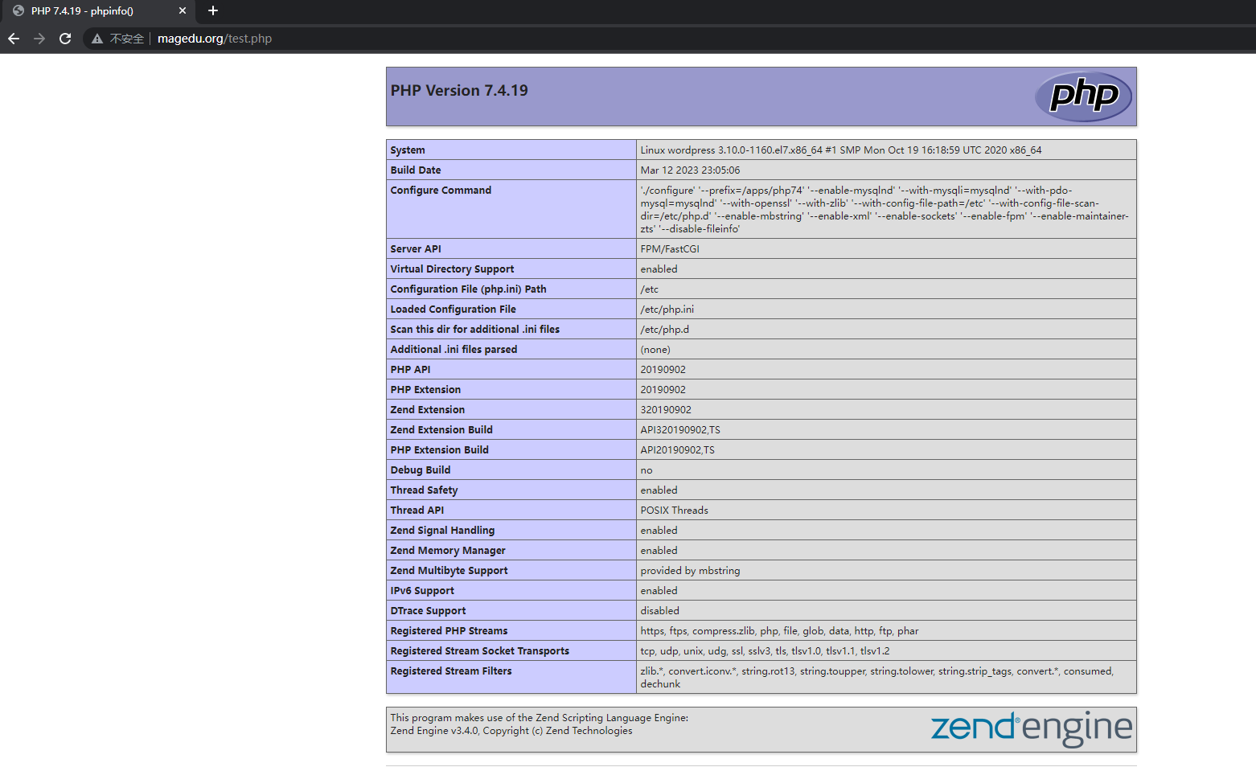
Task: Click the /etc/php.d value
Action: click(x=665, y=330)
